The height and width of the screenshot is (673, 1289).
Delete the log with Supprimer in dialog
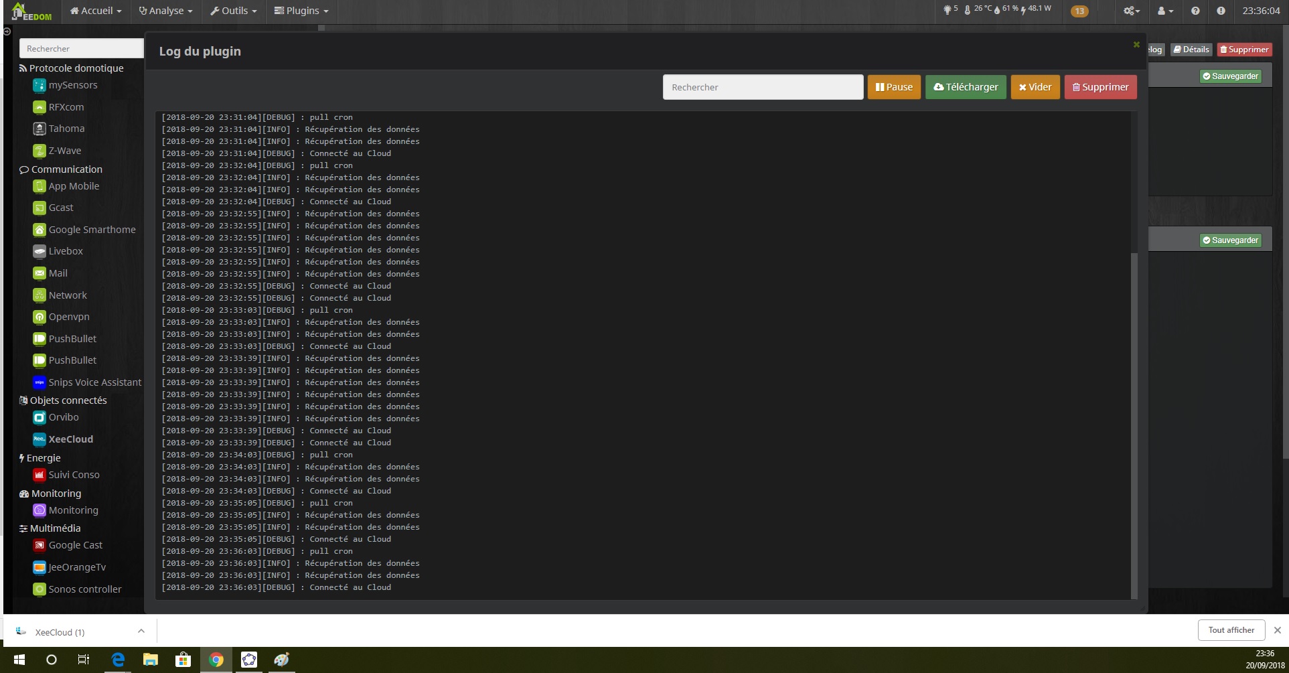tap(1100, 87)
